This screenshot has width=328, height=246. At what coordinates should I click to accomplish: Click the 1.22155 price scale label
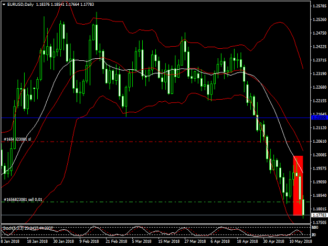320,101
